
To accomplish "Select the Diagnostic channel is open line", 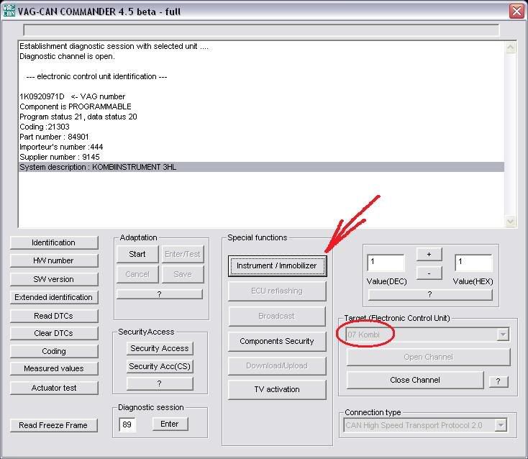I will 261,56.
